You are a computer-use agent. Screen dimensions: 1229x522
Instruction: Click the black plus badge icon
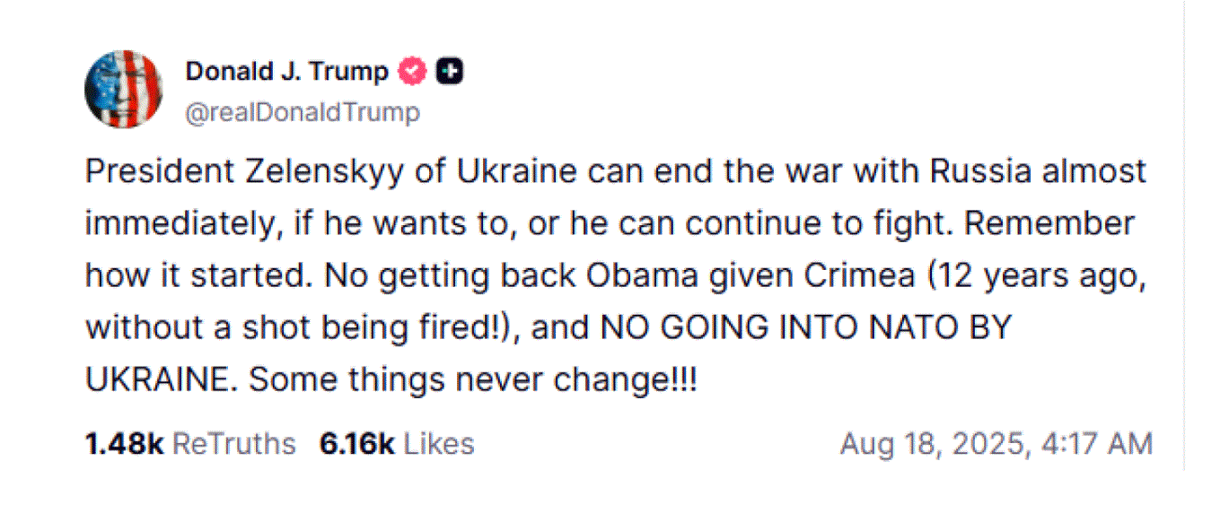click(450, 72)
